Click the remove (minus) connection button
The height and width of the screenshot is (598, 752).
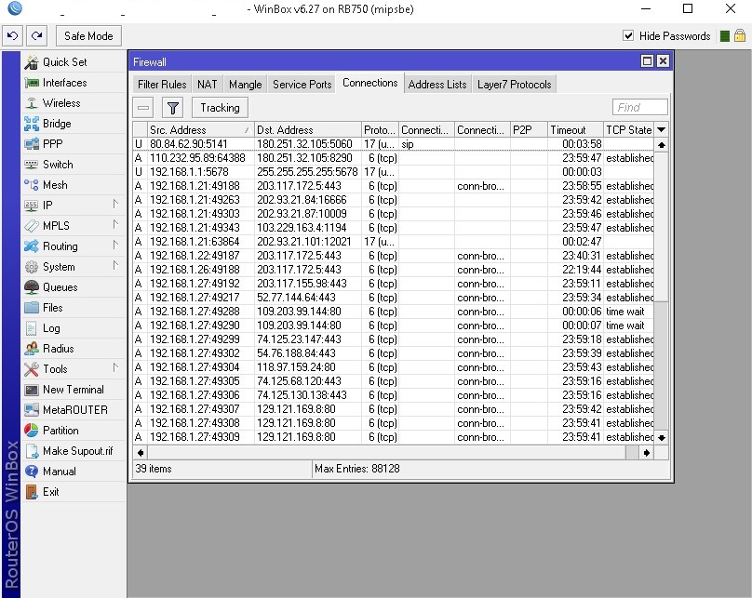coord(143,108)
